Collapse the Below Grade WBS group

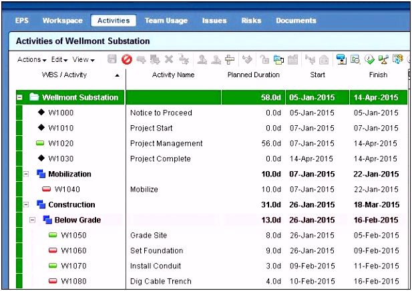pos(32,220)
